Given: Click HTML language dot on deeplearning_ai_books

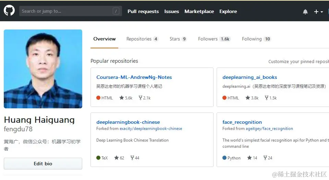Looking at the screenshot, I should click(x=224, y=98).
